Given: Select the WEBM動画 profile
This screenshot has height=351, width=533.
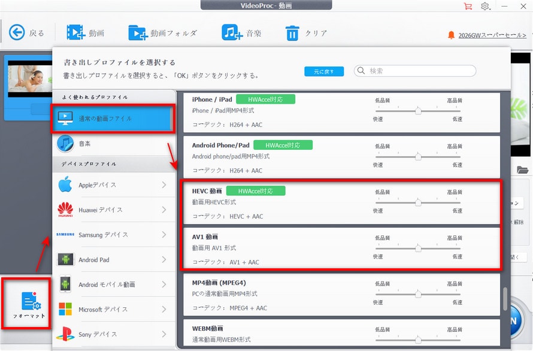Looking at the screenshot, I should pyautogui.click(x=341, y=332).
